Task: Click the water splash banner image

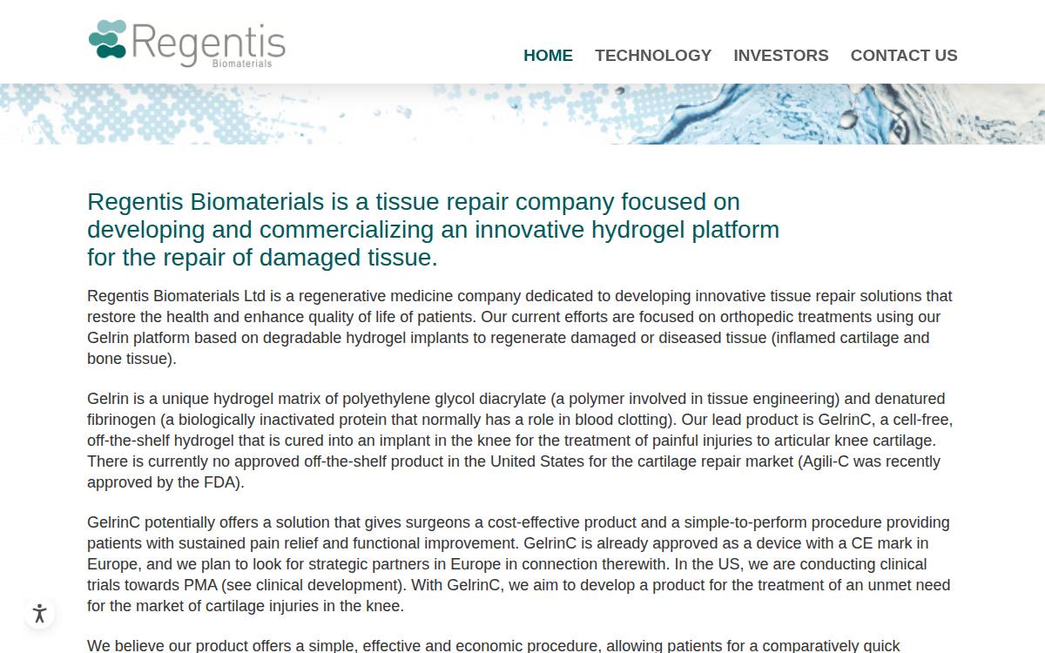Action: tap(522, 114)
